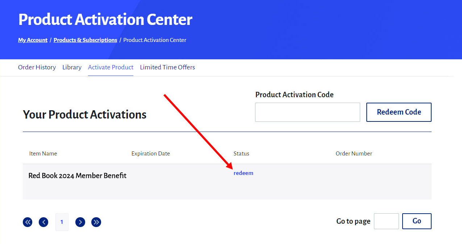Image resolution: width=462 pixels, height=244 pixels.
Task: Open the Order History tab
Action: (x=37, y=67)
